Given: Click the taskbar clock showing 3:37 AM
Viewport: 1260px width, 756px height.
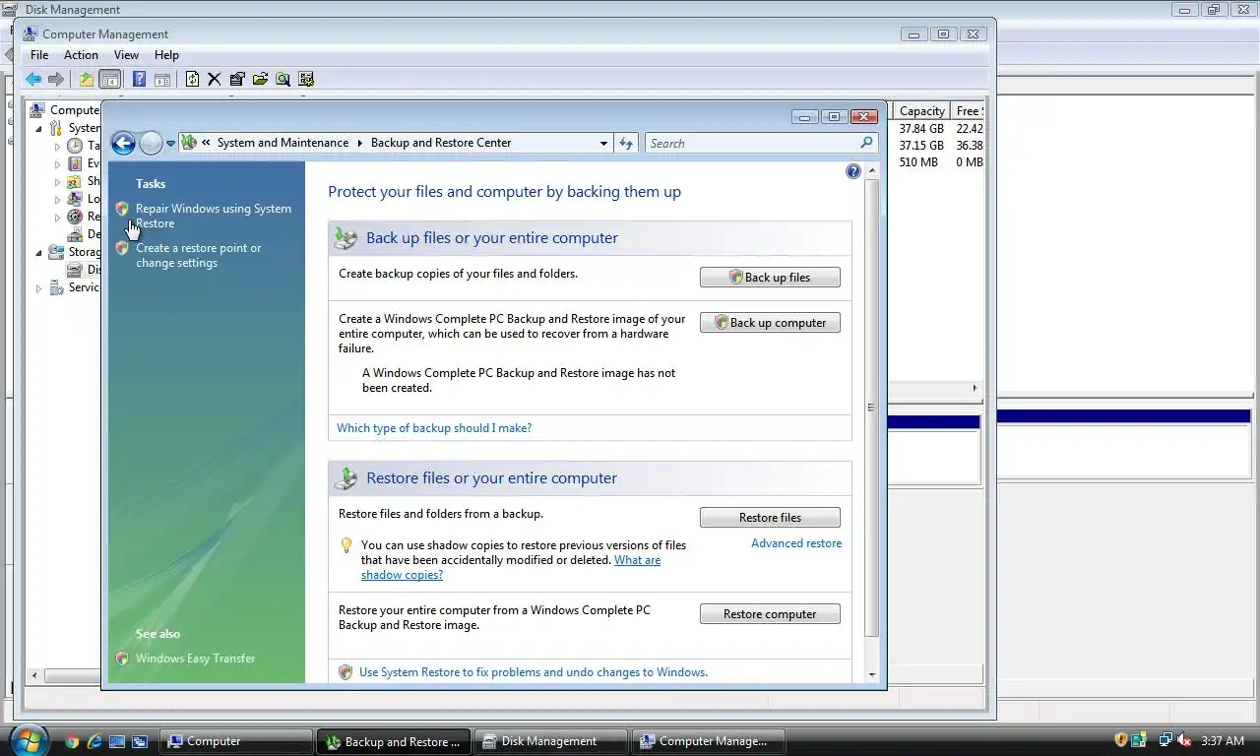Looking at the screenshot, I should tap(1222, 740).
